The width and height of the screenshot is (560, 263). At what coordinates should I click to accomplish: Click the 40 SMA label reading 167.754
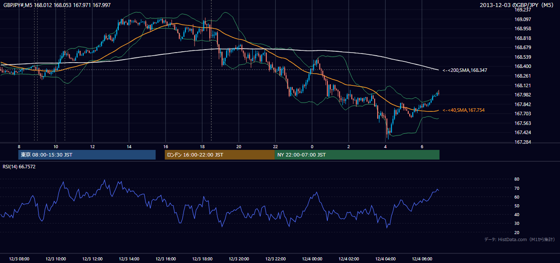tap(464, 110)
